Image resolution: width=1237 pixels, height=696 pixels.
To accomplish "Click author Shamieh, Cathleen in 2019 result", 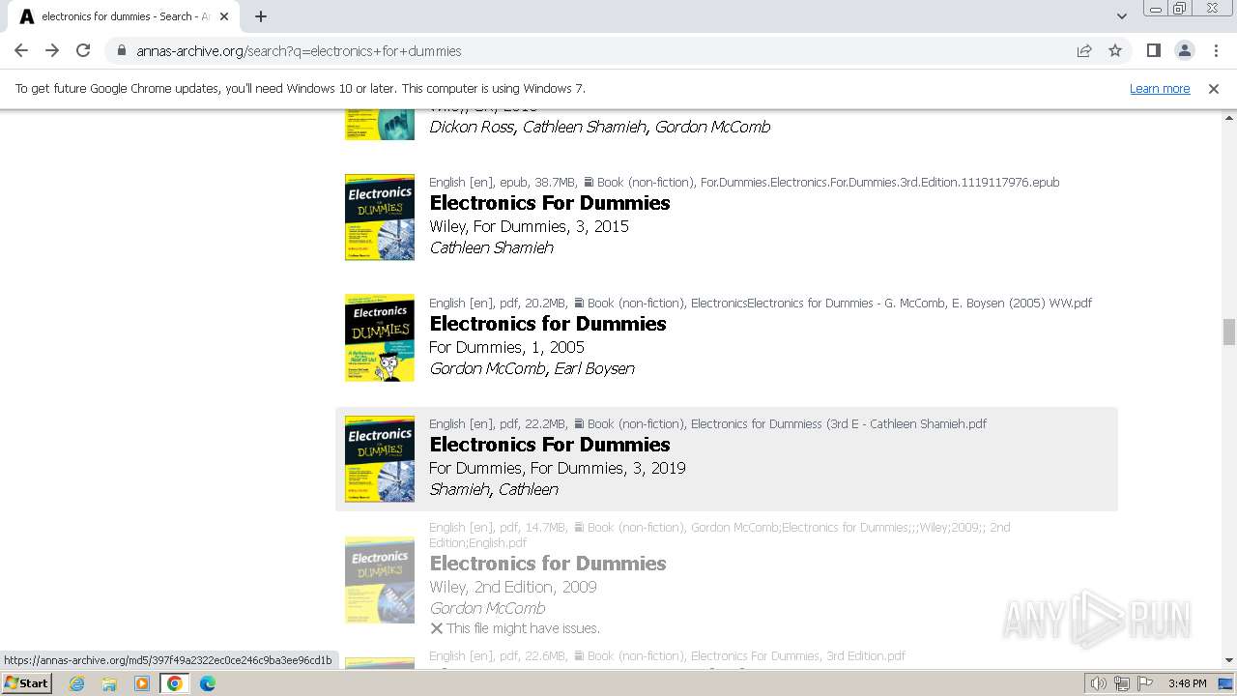I will click(494, 489).
